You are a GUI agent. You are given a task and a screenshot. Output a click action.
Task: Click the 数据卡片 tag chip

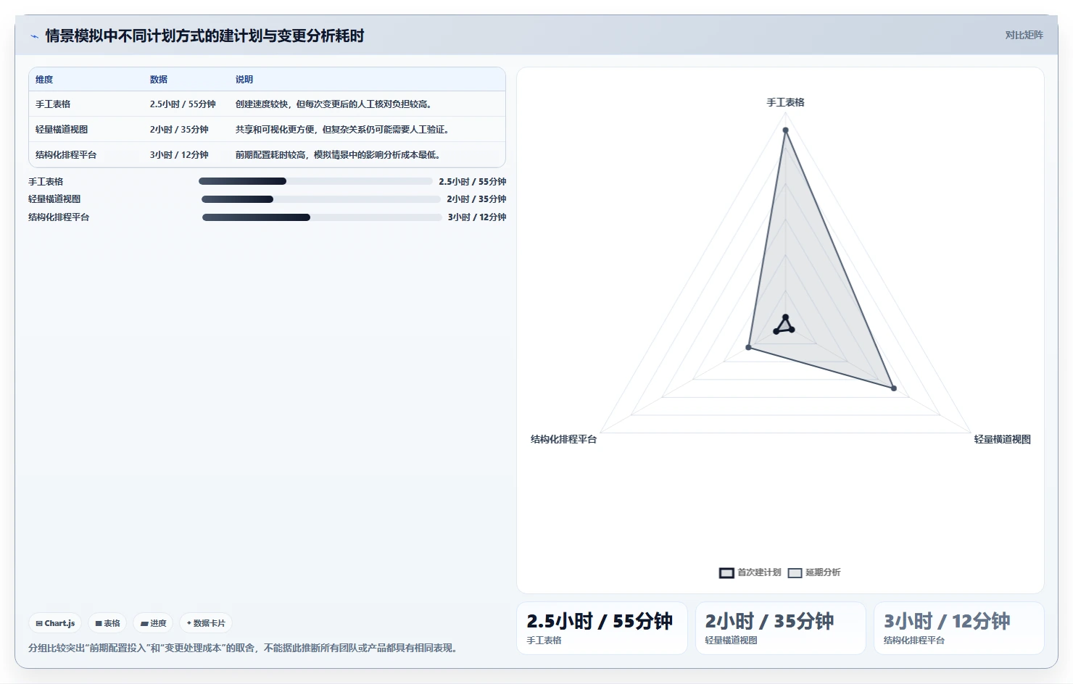tap(206, 623)
